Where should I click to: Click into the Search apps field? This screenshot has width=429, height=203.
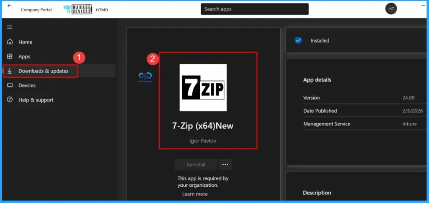254,9
